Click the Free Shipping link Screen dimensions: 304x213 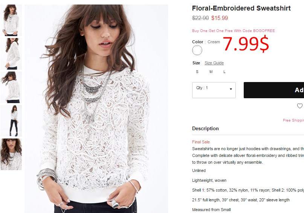click(x=293, y=120)
